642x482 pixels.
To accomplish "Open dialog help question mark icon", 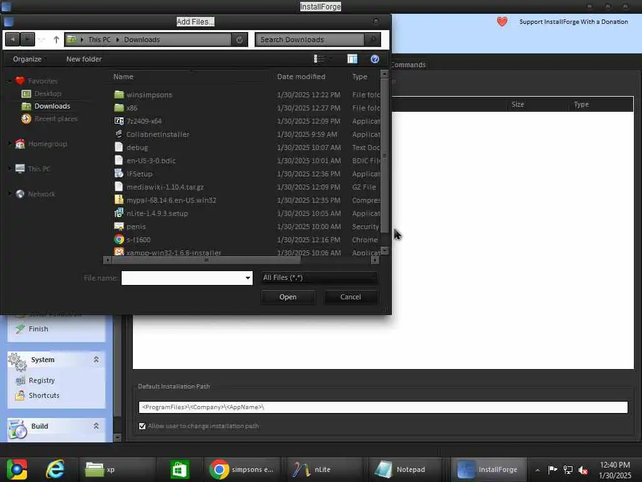I will (375, 59).
